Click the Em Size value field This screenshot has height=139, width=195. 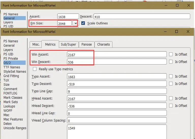64,23
